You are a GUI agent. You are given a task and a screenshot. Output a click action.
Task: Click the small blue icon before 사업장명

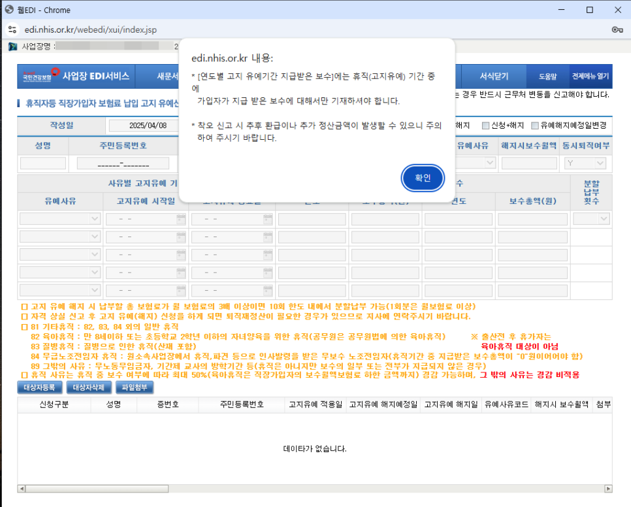point(13,46)
